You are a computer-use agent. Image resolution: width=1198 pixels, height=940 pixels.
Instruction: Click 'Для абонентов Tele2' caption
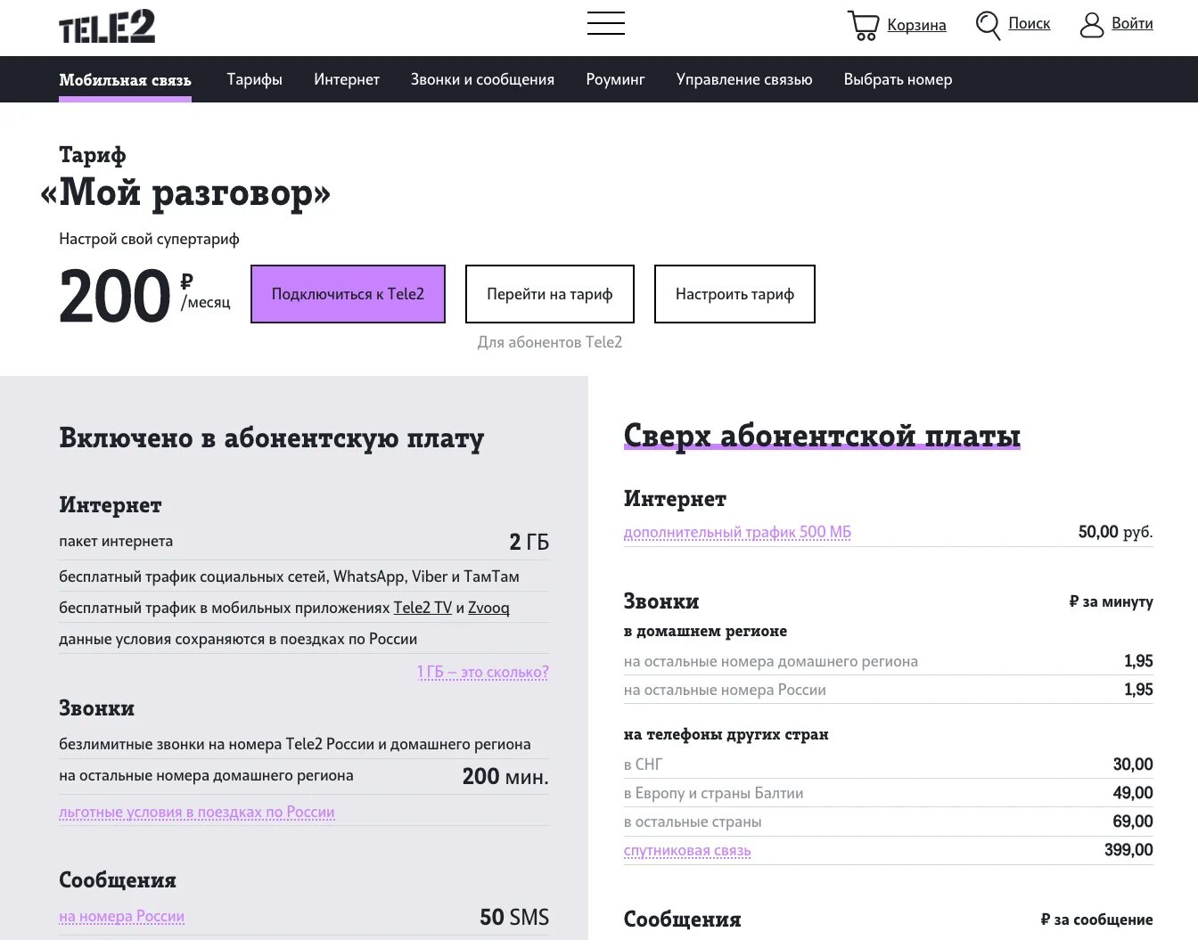[x=550, y=342]
